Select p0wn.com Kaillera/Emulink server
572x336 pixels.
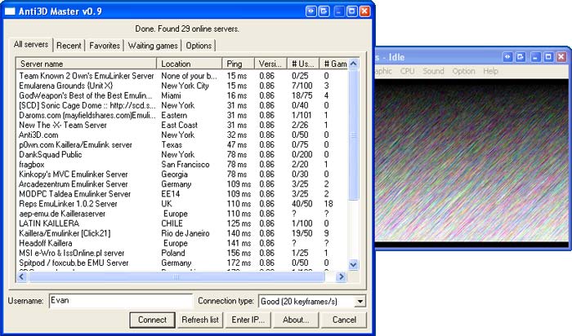pos(182,144)
